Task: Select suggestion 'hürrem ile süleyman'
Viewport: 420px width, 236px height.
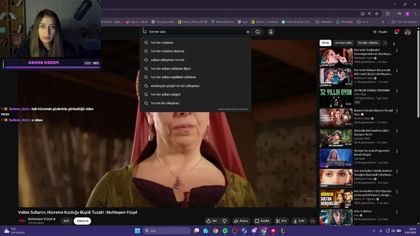Action: click(195, 103)
